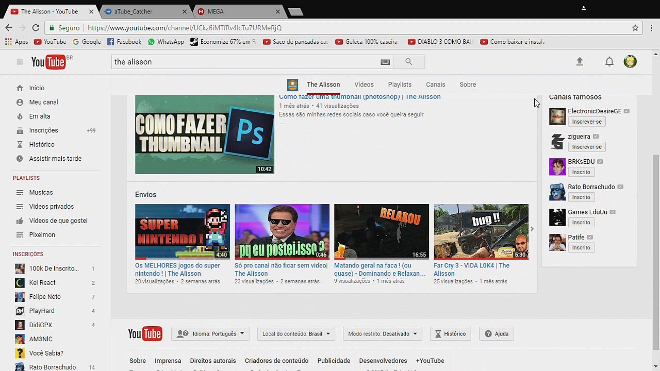This screenshot has width=660, height=371.
Task: Open the video upload icon
Action: pos(580,62)
